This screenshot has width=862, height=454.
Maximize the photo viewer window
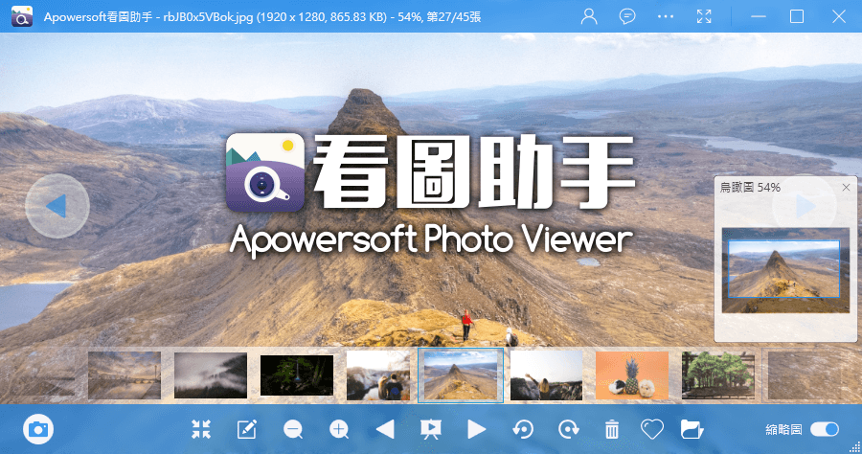pyautogui.click(x=797, y=16)
